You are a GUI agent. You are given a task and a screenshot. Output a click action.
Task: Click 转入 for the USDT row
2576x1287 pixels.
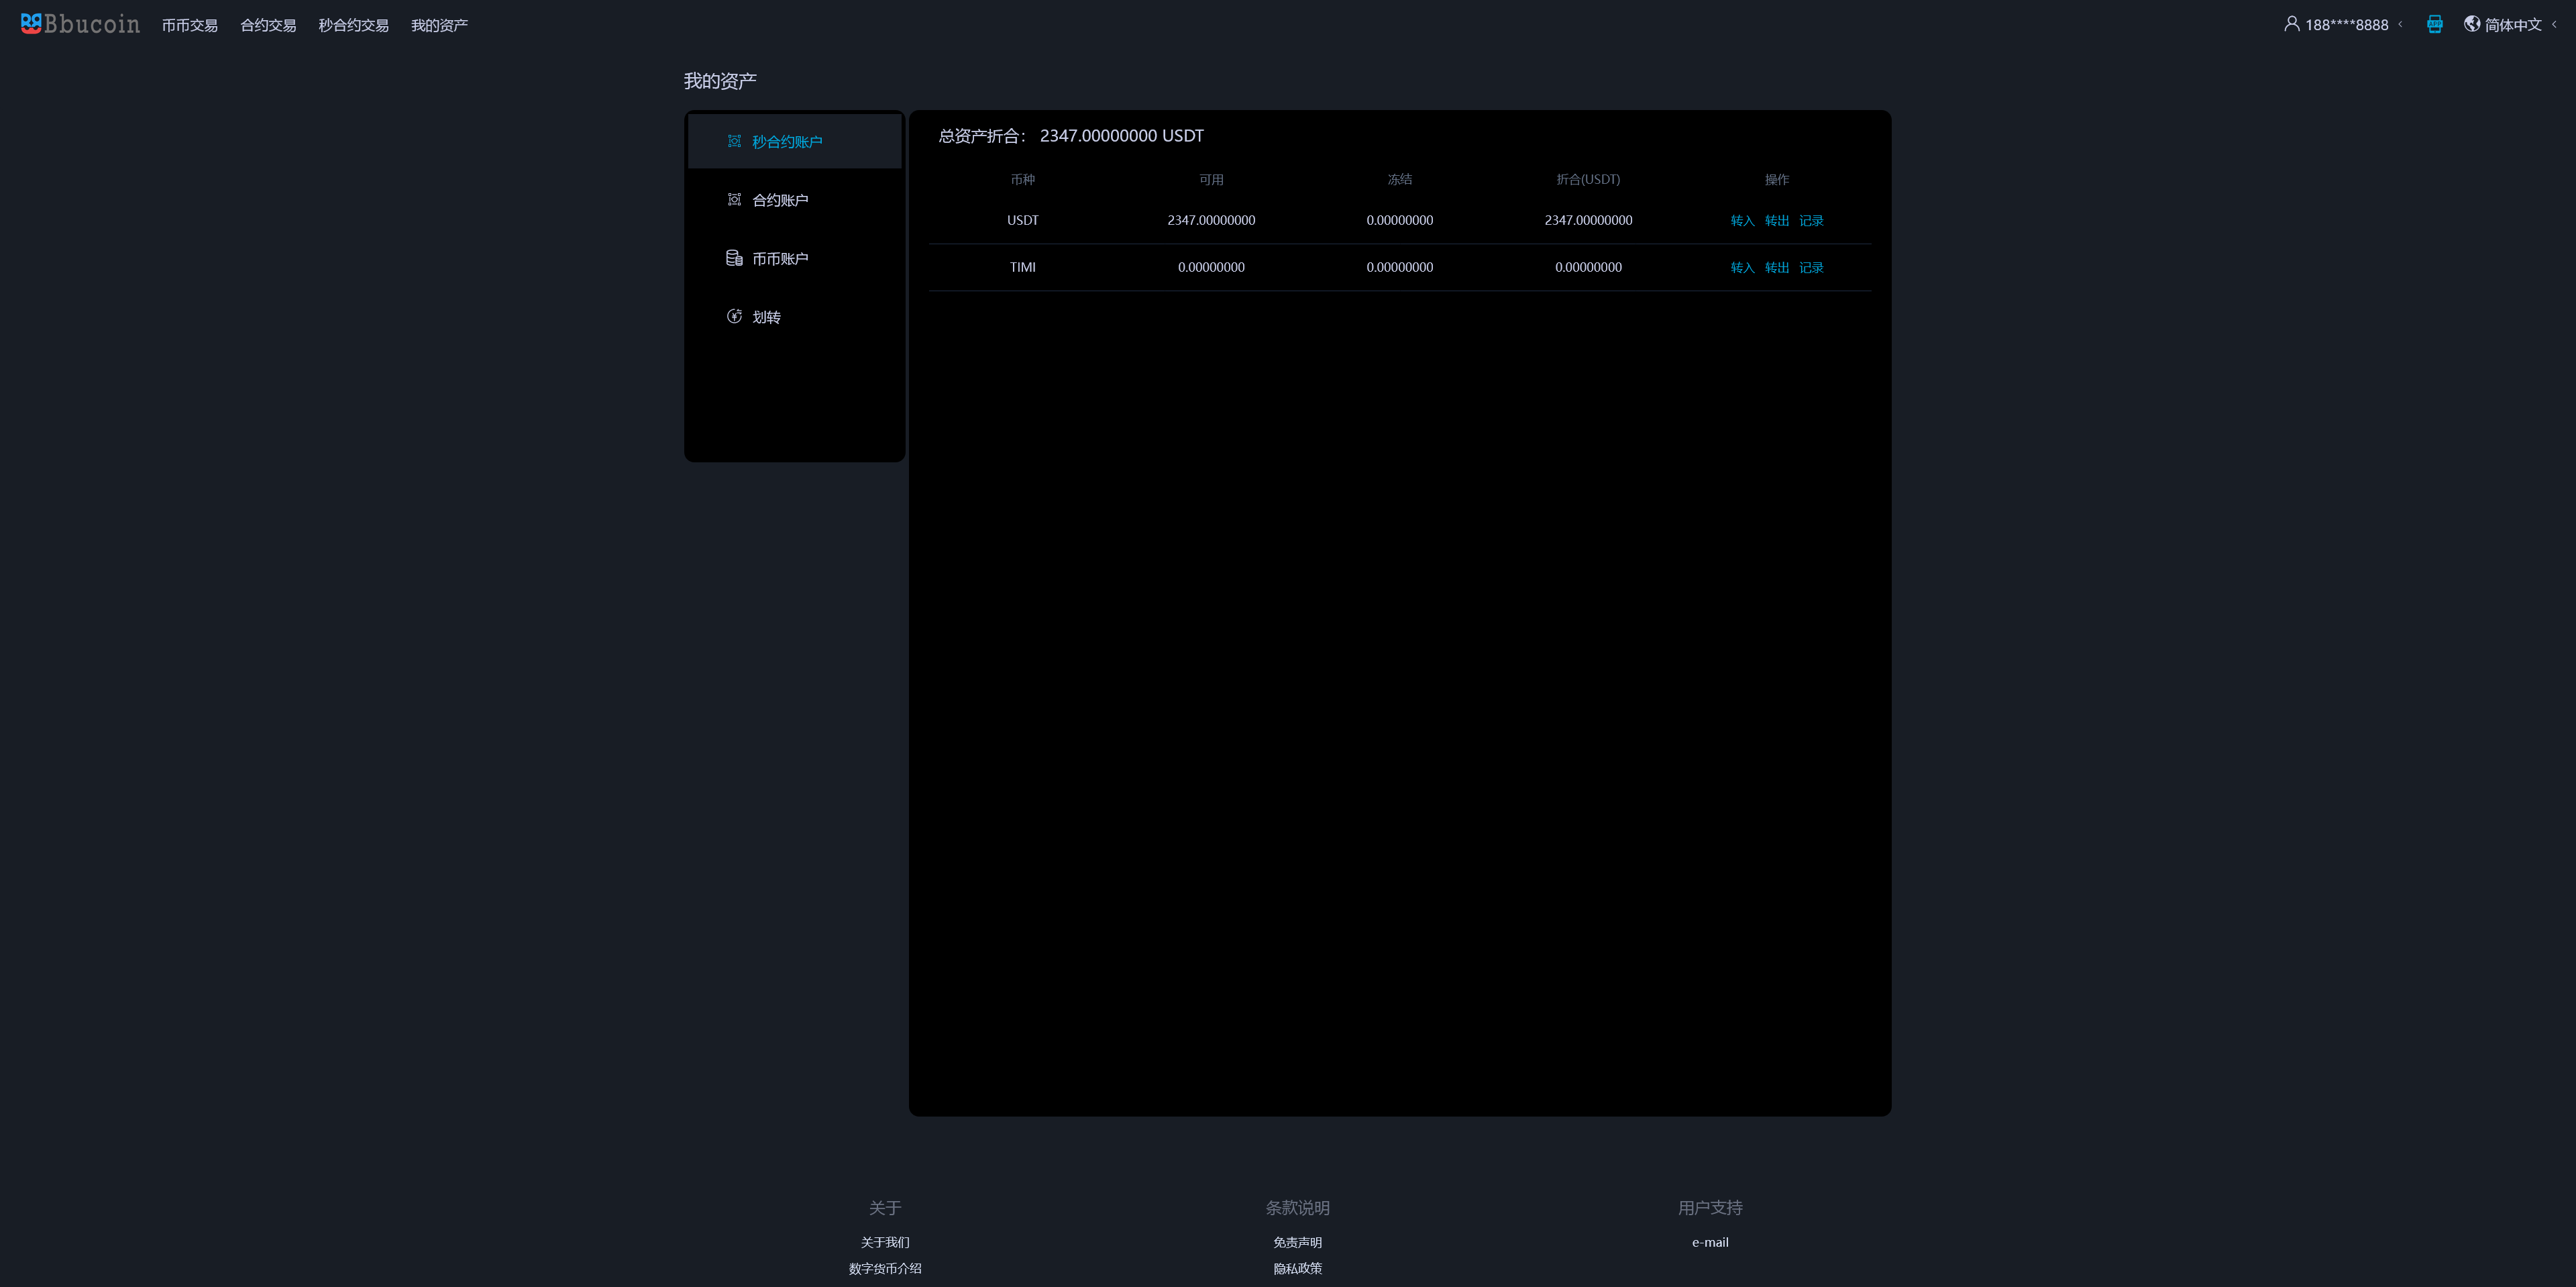(x=1742, y=221)
